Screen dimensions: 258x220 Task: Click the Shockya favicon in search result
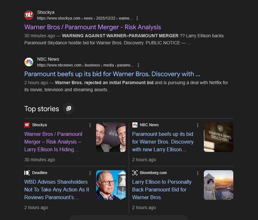click(x=29, y=15)
